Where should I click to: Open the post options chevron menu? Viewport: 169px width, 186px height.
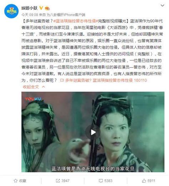pos(162,5)
